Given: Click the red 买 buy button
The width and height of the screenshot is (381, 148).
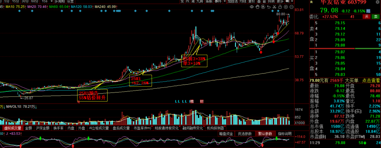Looking at the screenshot, I should click(x=367, y=17).
